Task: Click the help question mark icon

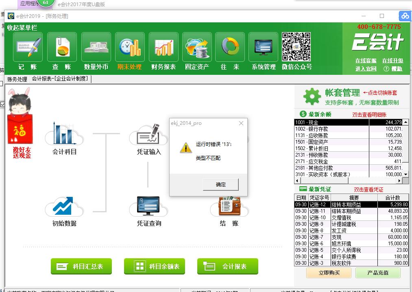Action: (x=386, y=69)
